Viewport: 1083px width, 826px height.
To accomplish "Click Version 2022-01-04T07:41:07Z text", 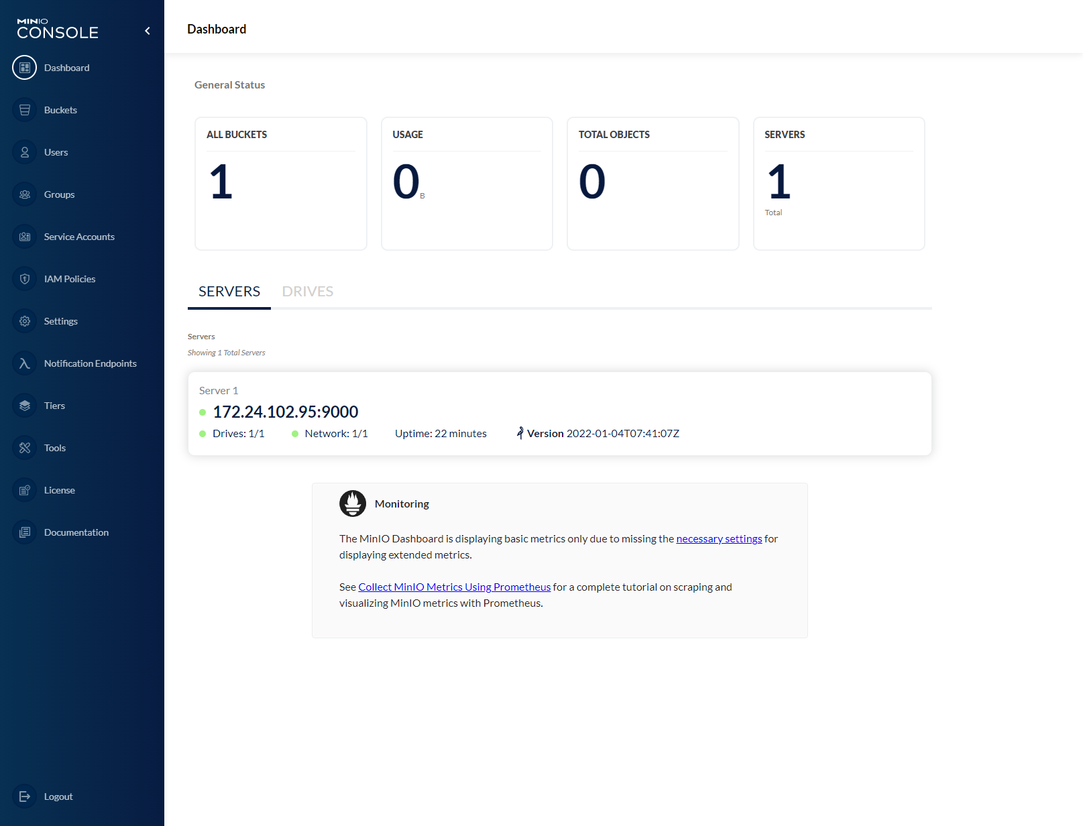I will [x=603, y=434].
